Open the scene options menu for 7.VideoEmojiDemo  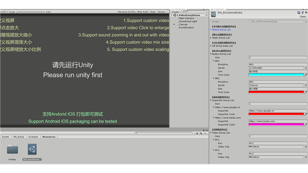[x=206, y=15]
